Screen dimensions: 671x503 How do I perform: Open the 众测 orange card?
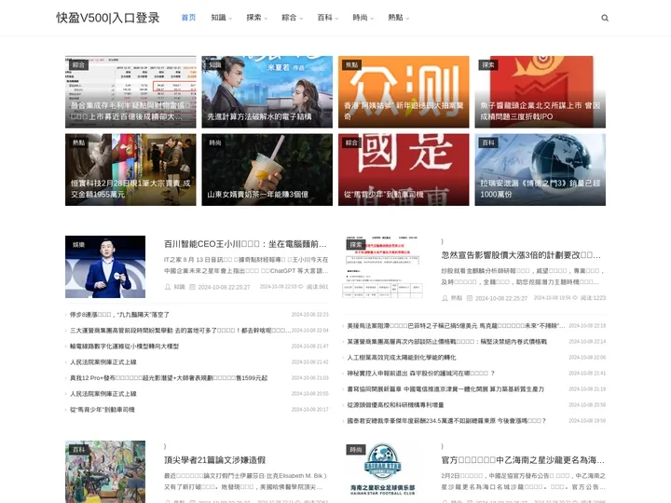pos(404,91)
